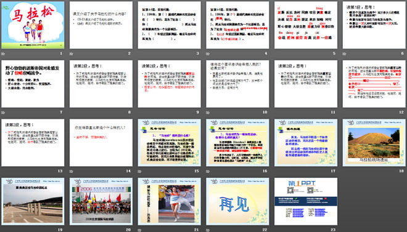Select slide 16 second discussion question slide

(x=237, y=143)
